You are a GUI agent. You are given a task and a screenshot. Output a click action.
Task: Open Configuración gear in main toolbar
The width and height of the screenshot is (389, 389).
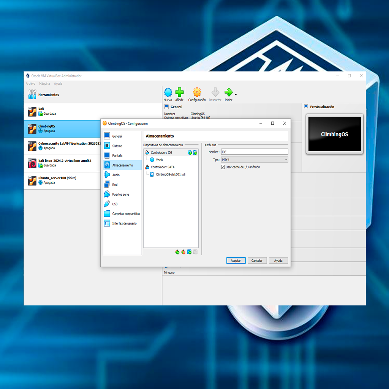coord(197,92)
